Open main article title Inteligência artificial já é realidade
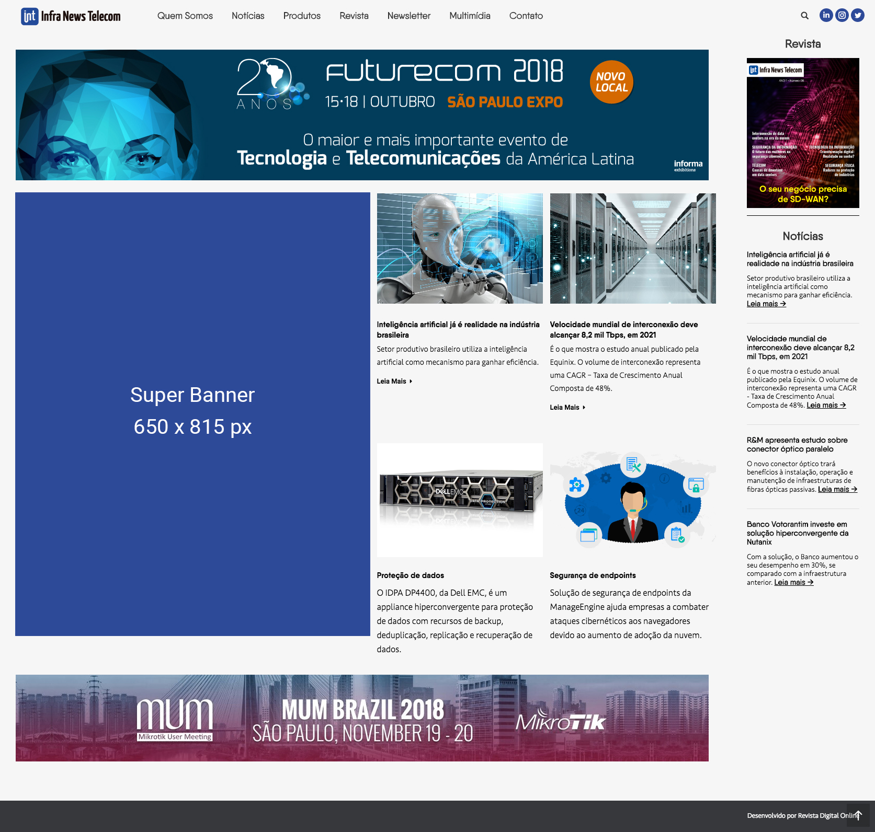Image resolution: width=875 pixels, height=832 pixels. coord(458,330)
